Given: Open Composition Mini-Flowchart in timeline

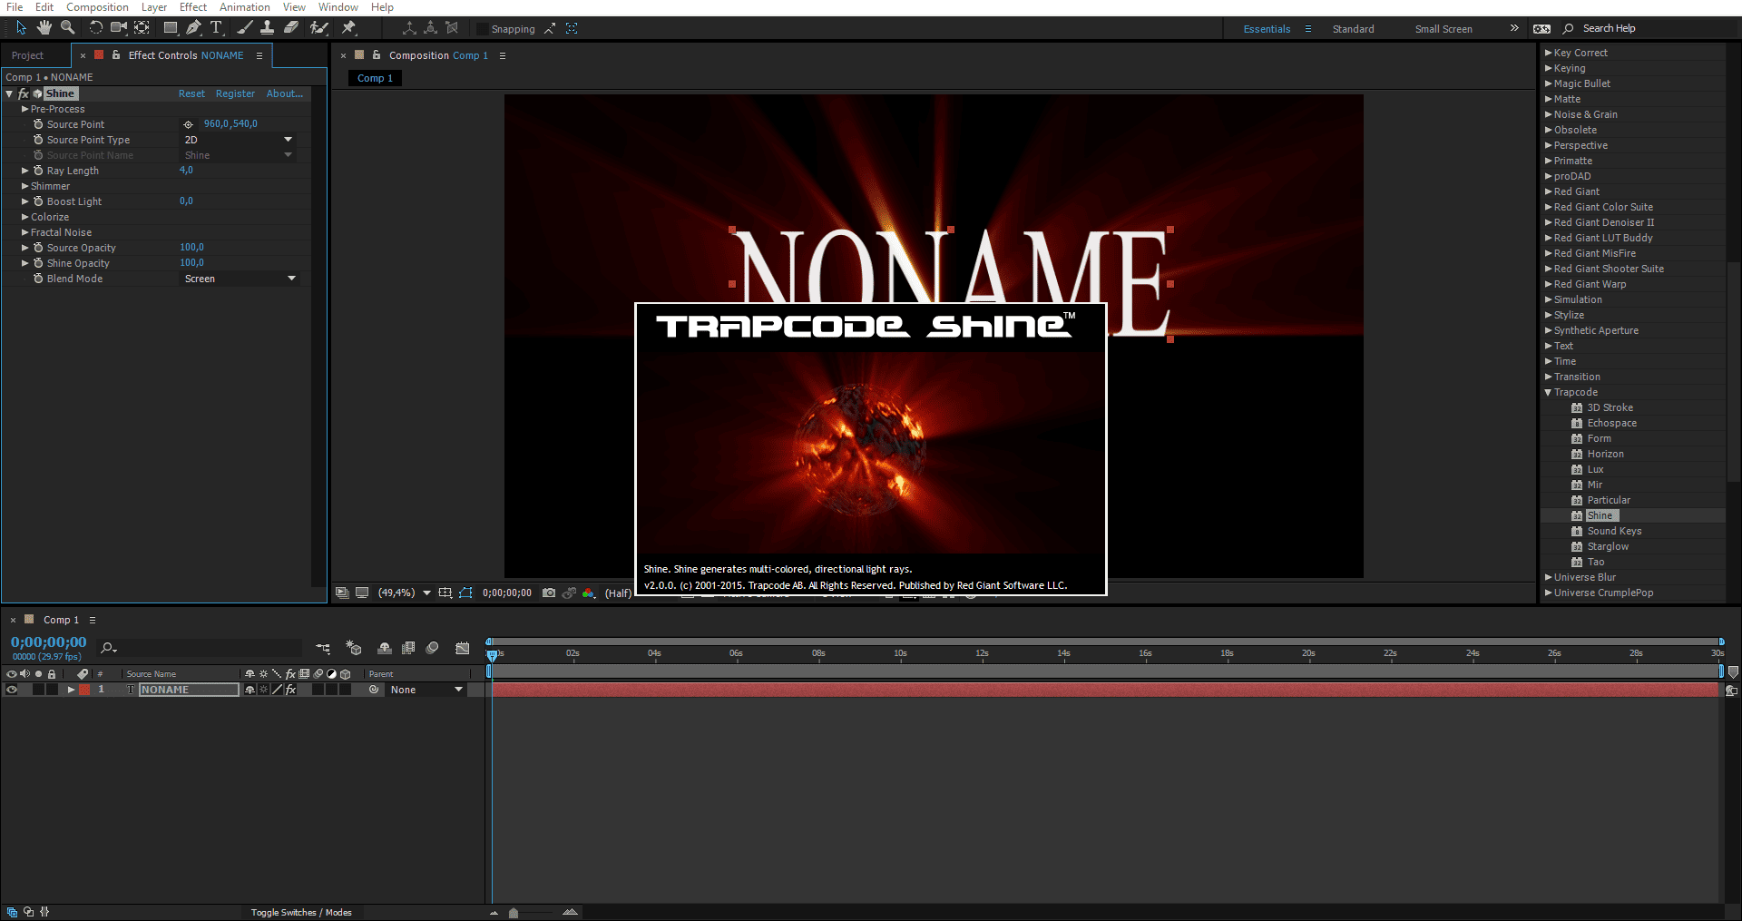Looking at the screenshot, I should pos(323,648).
